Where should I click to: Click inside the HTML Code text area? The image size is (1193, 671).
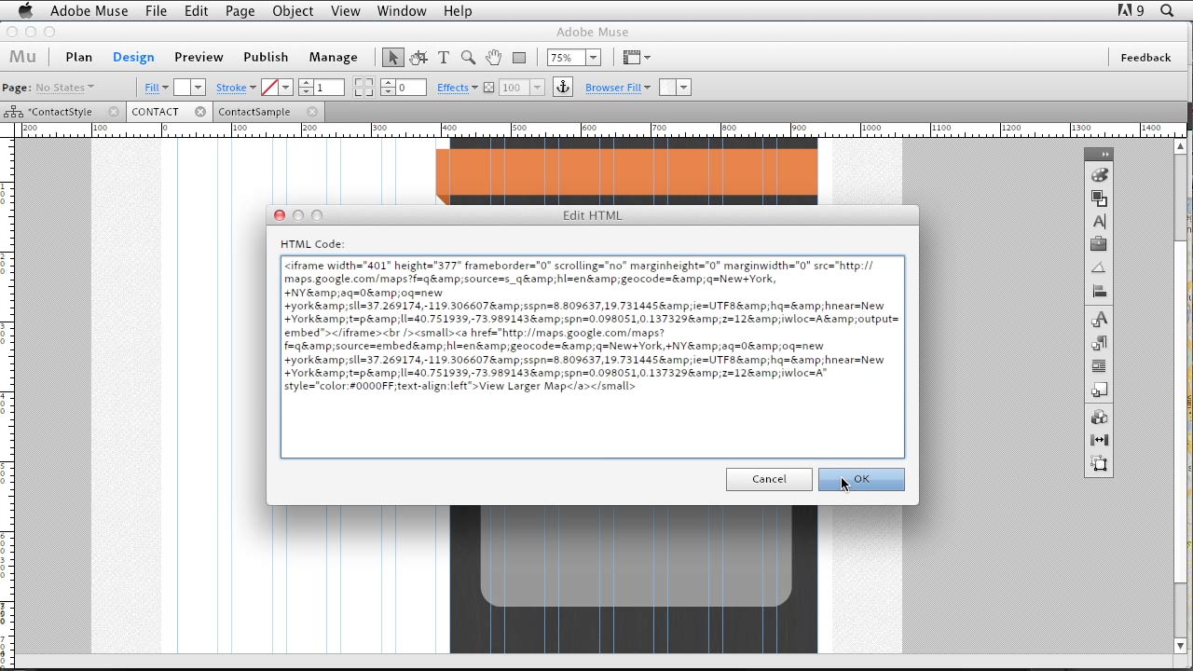pyautogui.click(x=593, y=357)
